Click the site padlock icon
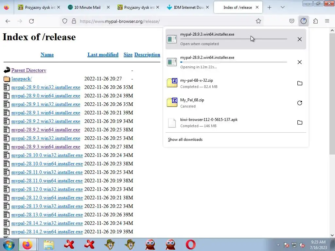Image resolution: width=335 pixels, height=251 pixels. click(74, 21)
